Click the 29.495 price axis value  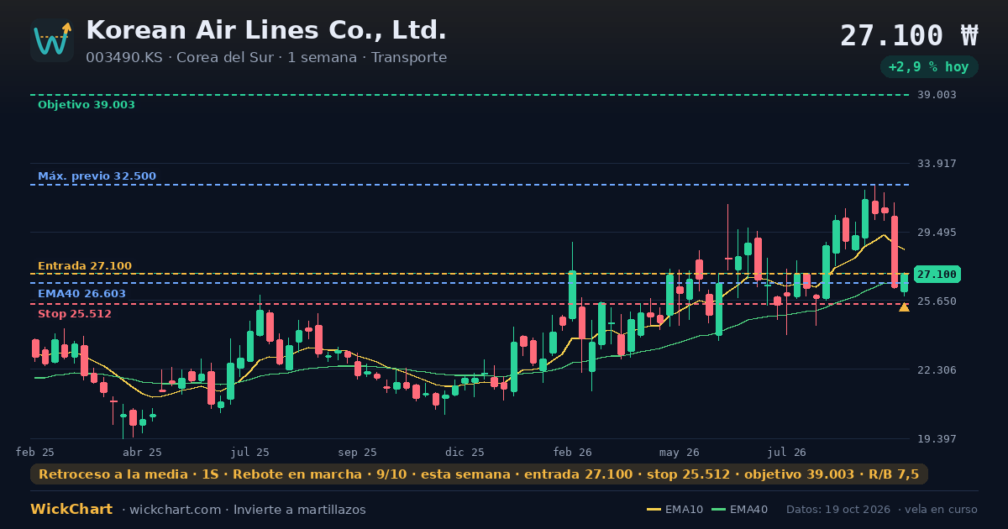[937, 233]
